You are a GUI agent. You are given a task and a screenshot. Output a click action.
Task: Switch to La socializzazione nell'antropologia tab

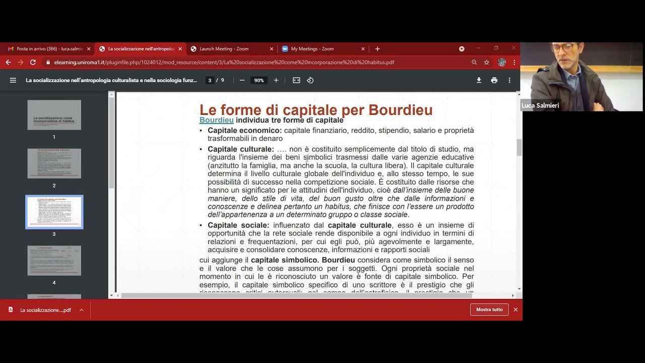point(140,49)
